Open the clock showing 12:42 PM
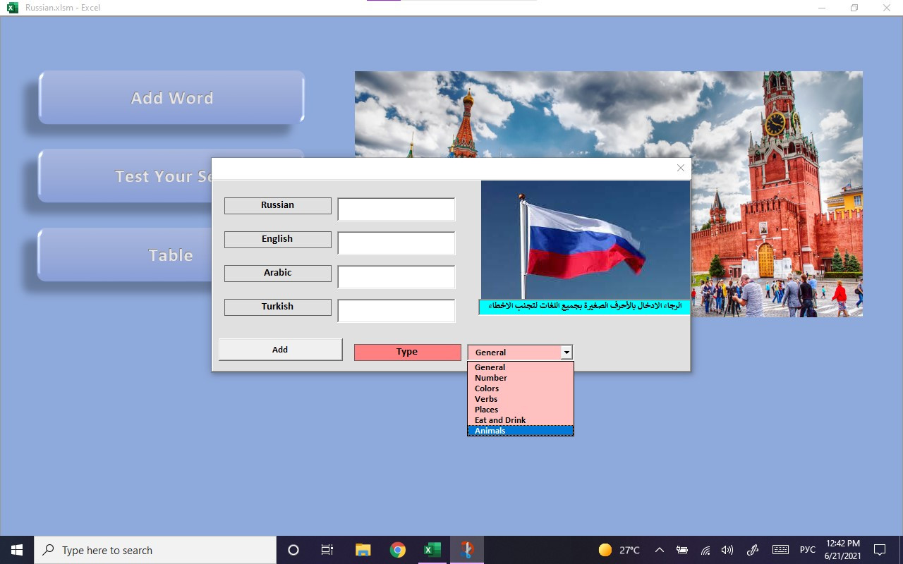 (842, 550)
